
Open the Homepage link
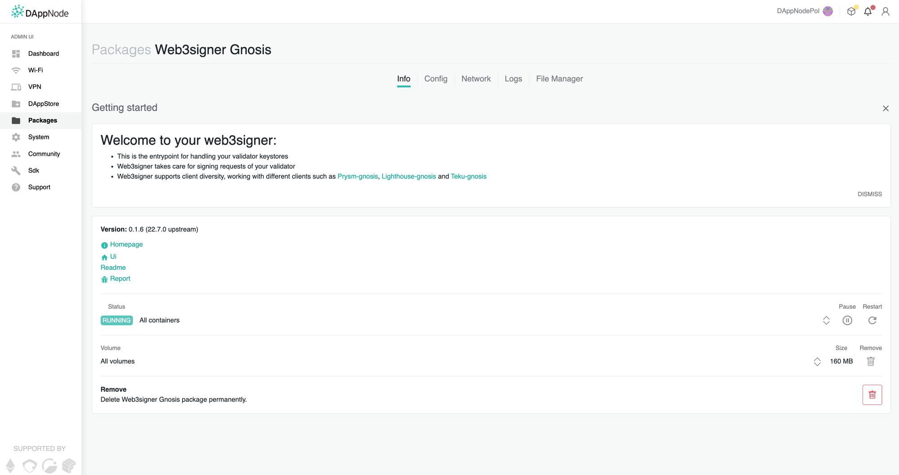click(126, 244)
